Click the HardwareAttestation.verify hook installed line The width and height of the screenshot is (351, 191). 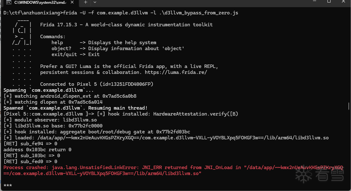(121, 114)
